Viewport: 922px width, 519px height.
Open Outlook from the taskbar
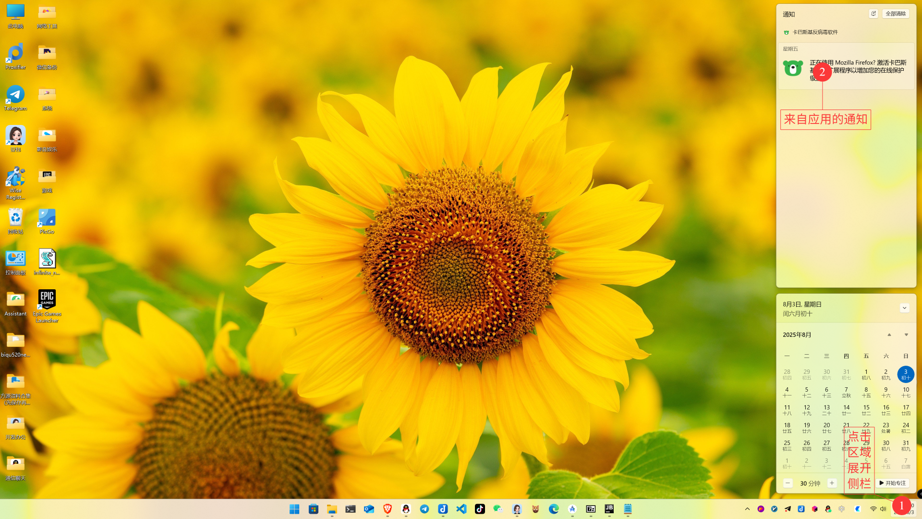pos(369,509)
